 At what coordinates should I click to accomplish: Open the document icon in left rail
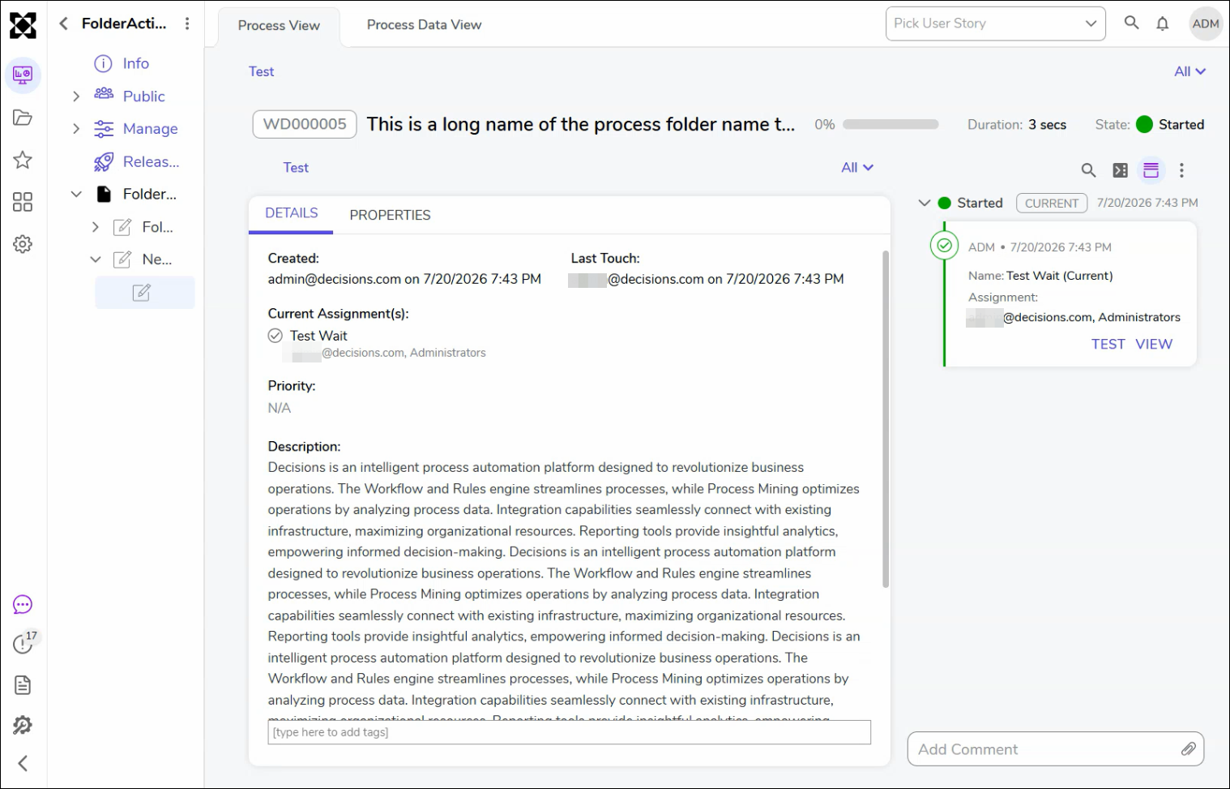click(23, 685)
